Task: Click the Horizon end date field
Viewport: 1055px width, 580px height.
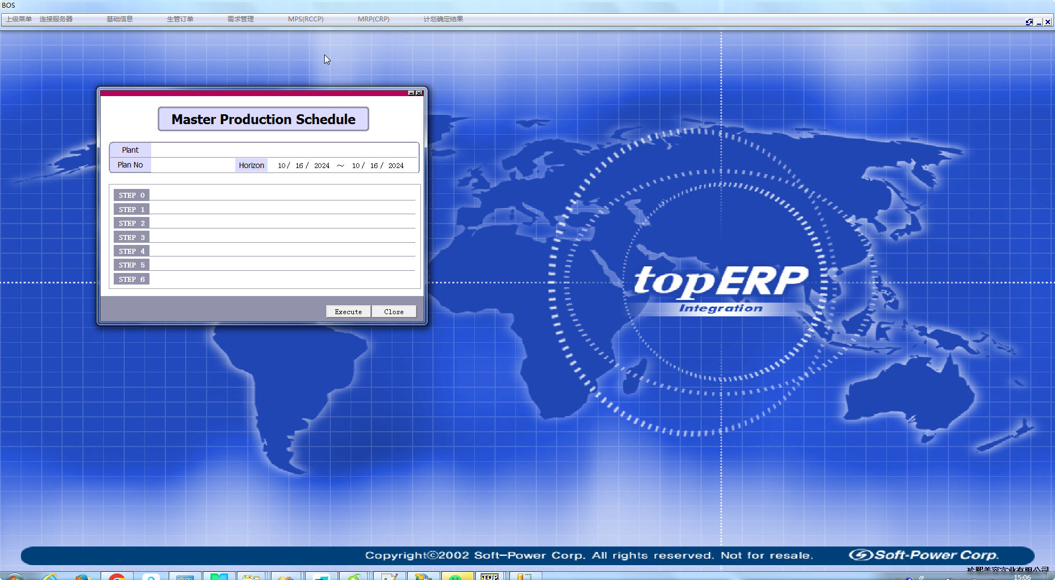Action: pyautogui.click(x=378, y=166)
